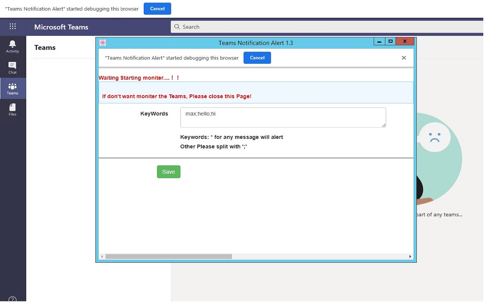This screenshot has height=302, width=484.
Task: Open Files in Teams sidebar
Action: pyautogui.click(x=12, y=110)
